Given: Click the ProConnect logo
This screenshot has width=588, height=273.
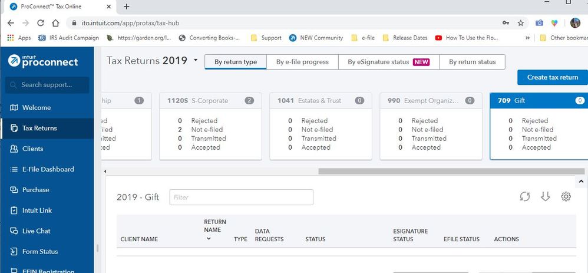Looking at the screenshot, I should 43,61.
